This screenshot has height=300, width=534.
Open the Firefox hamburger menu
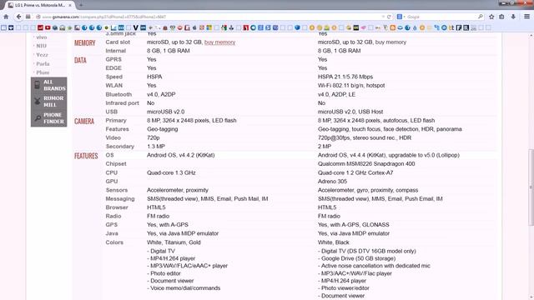526,17
